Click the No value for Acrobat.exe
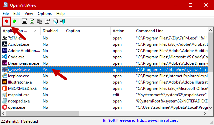214x125 pixels. point(45,44)
